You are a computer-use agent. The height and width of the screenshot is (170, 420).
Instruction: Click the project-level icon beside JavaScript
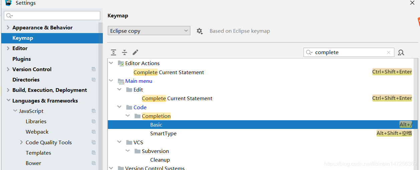click(93, 111)
